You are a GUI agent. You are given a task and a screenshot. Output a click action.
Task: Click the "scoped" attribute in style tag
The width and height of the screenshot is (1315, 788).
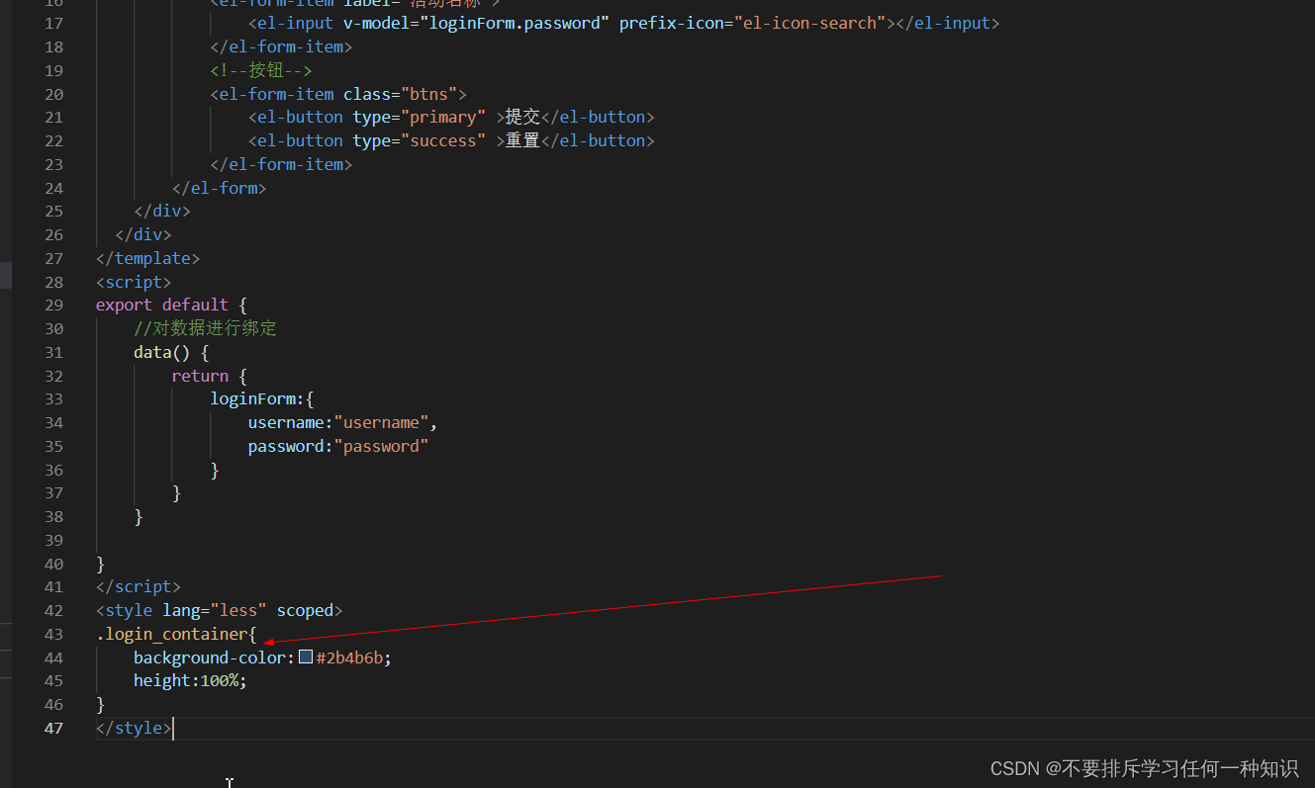[x=305, y=611]
